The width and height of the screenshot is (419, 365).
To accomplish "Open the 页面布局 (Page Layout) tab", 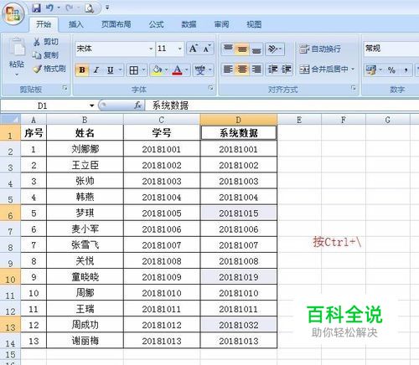I will [x=116, y=24].
